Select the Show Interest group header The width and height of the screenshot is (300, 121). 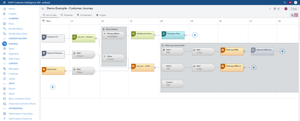(114, 29)
